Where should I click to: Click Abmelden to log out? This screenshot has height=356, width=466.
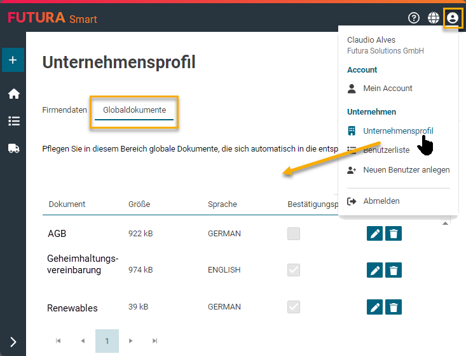381,201
